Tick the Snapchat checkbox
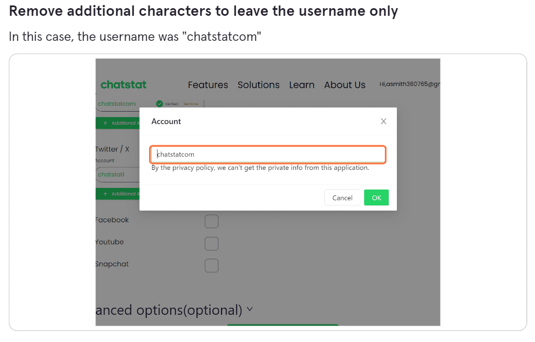 coord(212,265)
